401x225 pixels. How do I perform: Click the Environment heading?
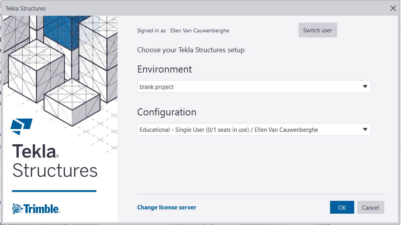(x=164, y=69)
